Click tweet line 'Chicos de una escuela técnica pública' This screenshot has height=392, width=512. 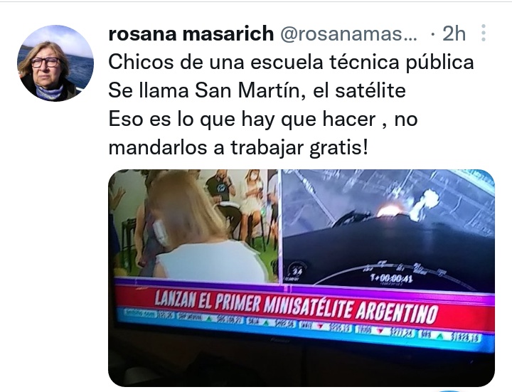point(291,62)
